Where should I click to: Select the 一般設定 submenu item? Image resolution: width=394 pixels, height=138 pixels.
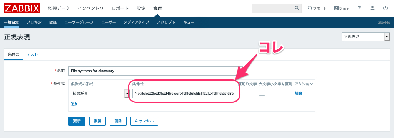pyautogui.click(x=11, y=22)
